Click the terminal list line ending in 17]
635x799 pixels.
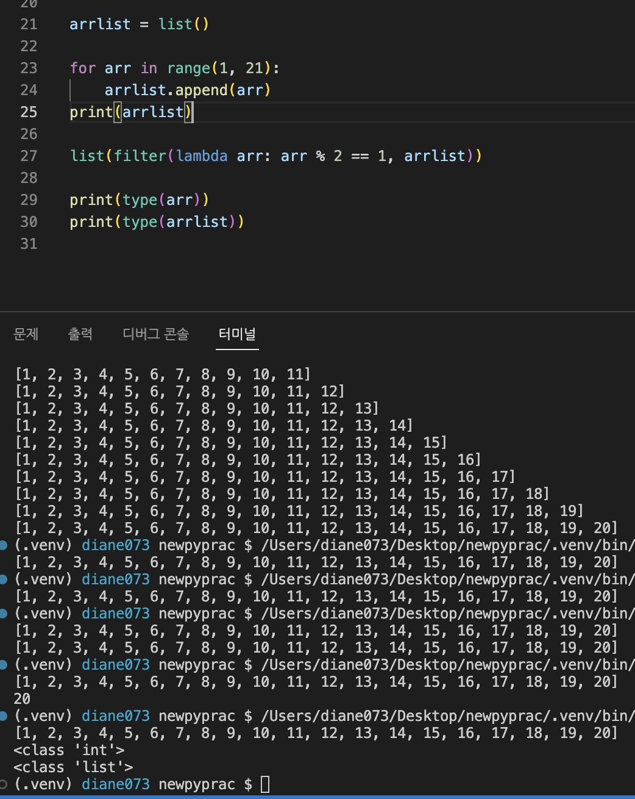tap(265, 477)
